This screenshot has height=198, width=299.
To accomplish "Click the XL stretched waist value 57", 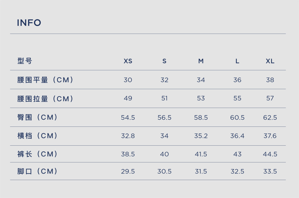I will pos(270,98).
